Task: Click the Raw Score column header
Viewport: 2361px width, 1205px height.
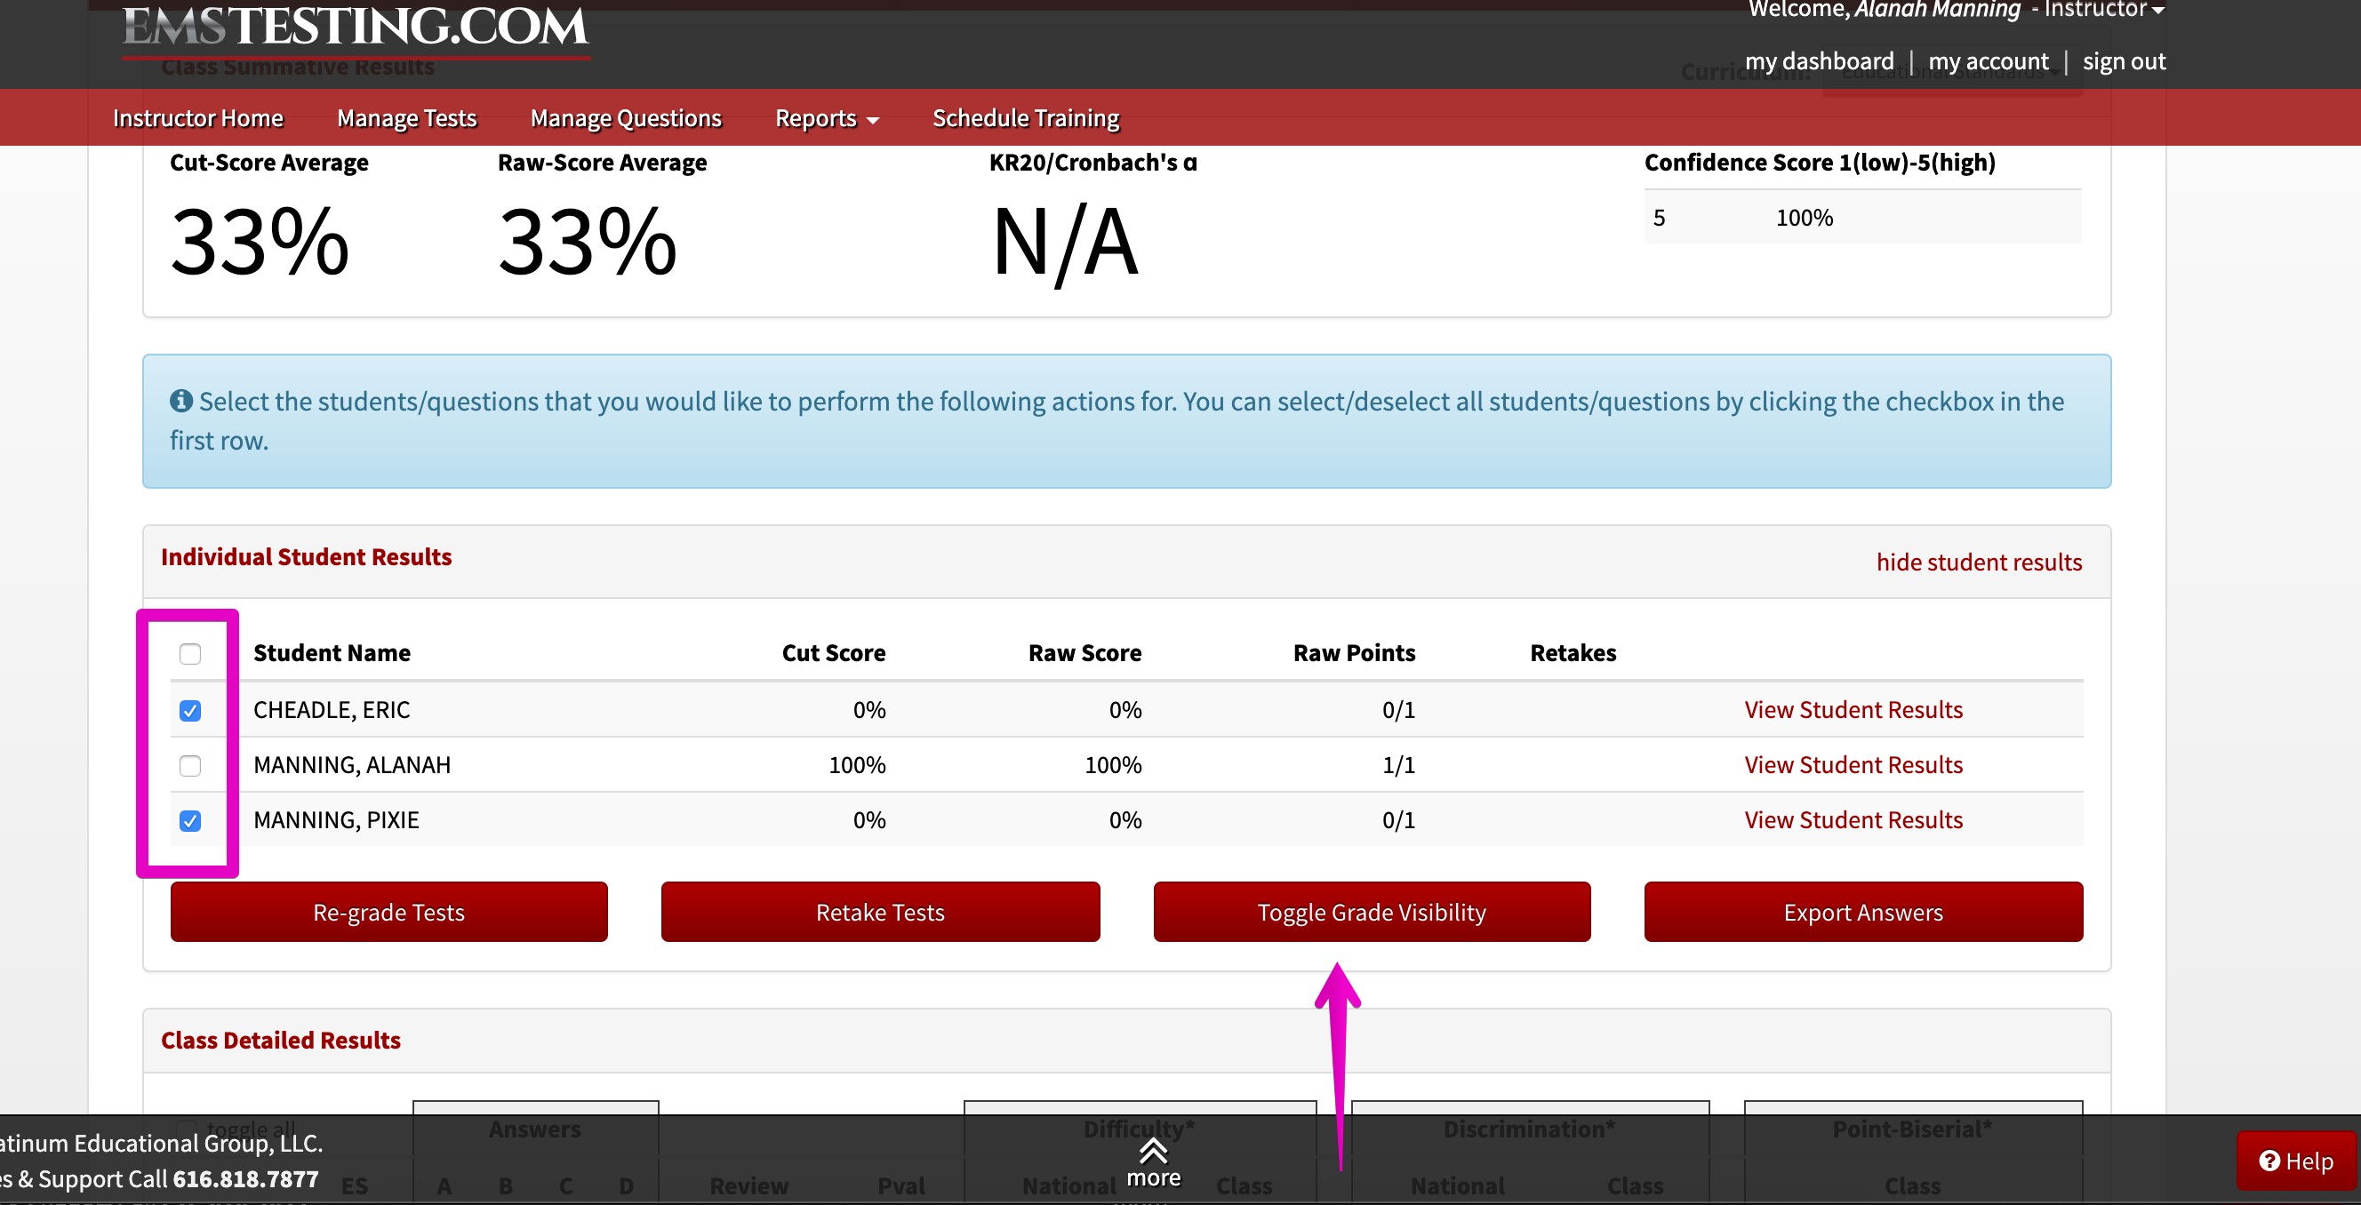Action: coord(1084,652)
